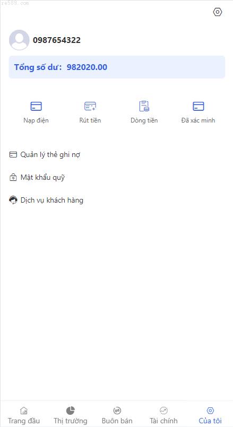The width and height of the screenshot is (233, 427).
Task: Select the Của tôi tab
Action: (210, 415)
